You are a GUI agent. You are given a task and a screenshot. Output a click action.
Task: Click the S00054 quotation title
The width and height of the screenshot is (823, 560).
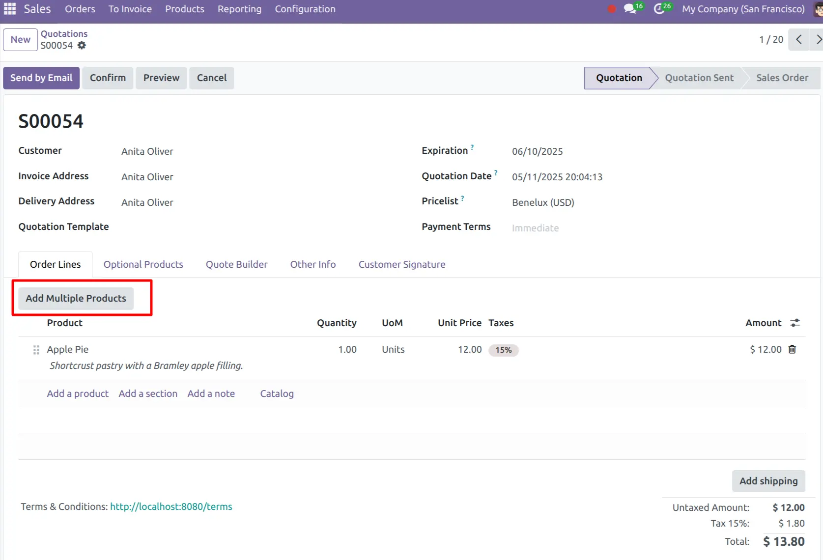pos(51,121)
